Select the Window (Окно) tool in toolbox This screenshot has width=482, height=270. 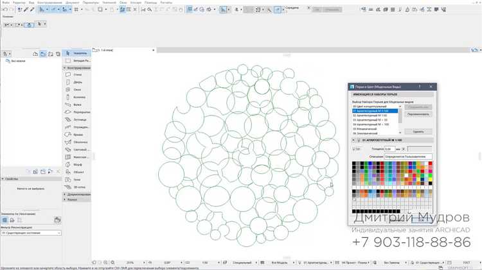point(76,90)
